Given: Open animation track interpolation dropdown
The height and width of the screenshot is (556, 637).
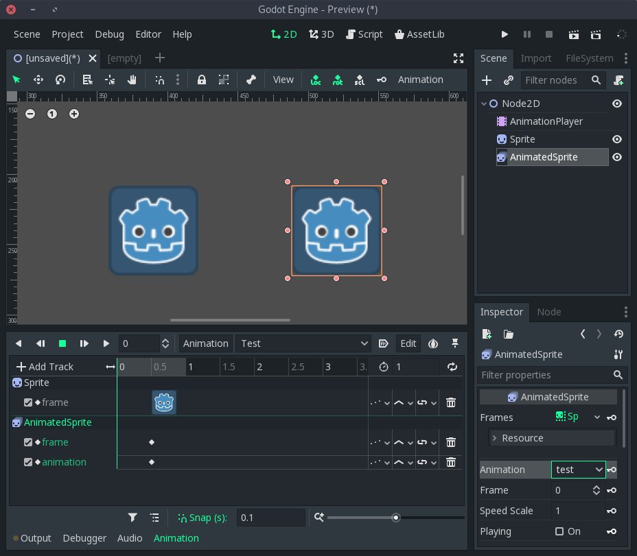Looking at the screenshot, I should click(404, 462).
